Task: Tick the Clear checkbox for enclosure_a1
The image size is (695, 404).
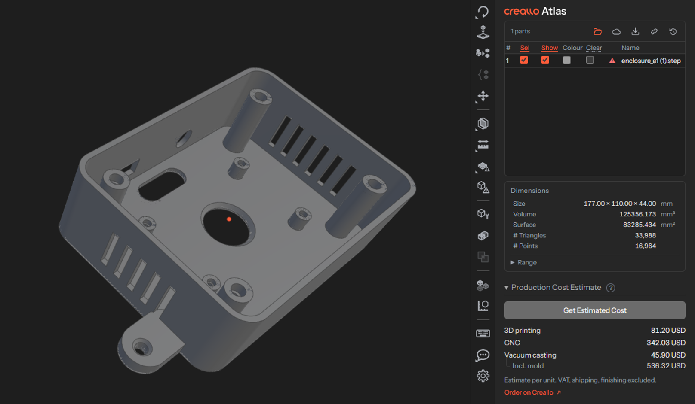Action: [x=590, y=60]
